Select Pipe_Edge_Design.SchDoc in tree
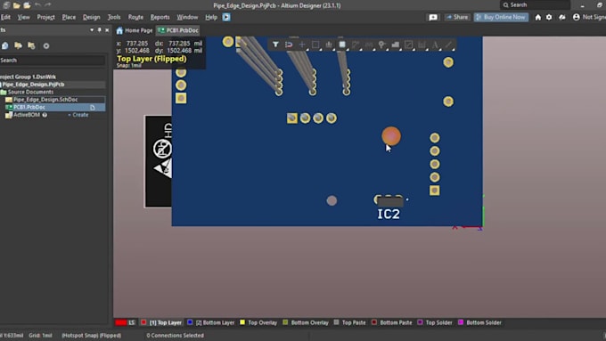 45,100
